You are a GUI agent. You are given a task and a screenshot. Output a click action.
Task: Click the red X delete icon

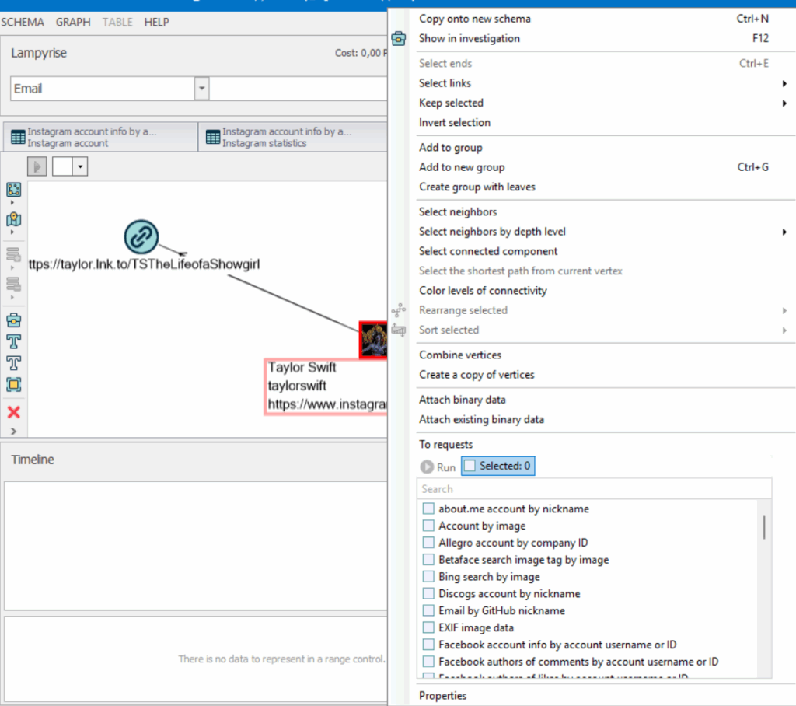(14, 412)
